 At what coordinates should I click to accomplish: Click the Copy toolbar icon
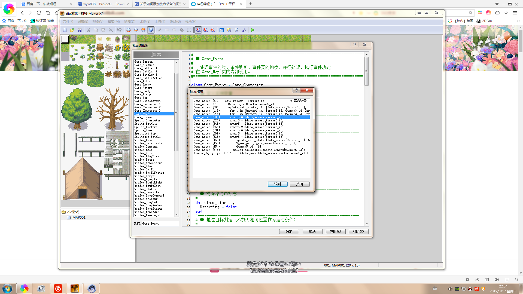click(x=96, y=30)
